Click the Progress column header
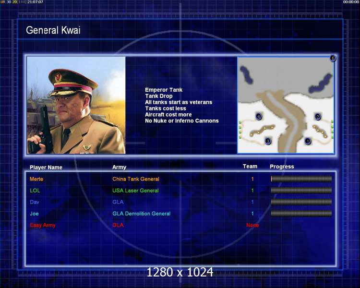Screen dimensions: 360x288 [x=282, y=167]
